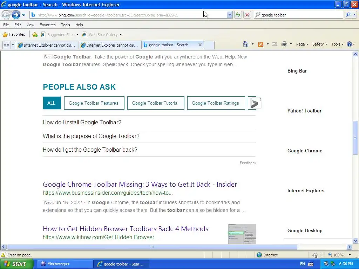Open a new blank tab
This screenshot has width=359, height=269.
point(209,45)
